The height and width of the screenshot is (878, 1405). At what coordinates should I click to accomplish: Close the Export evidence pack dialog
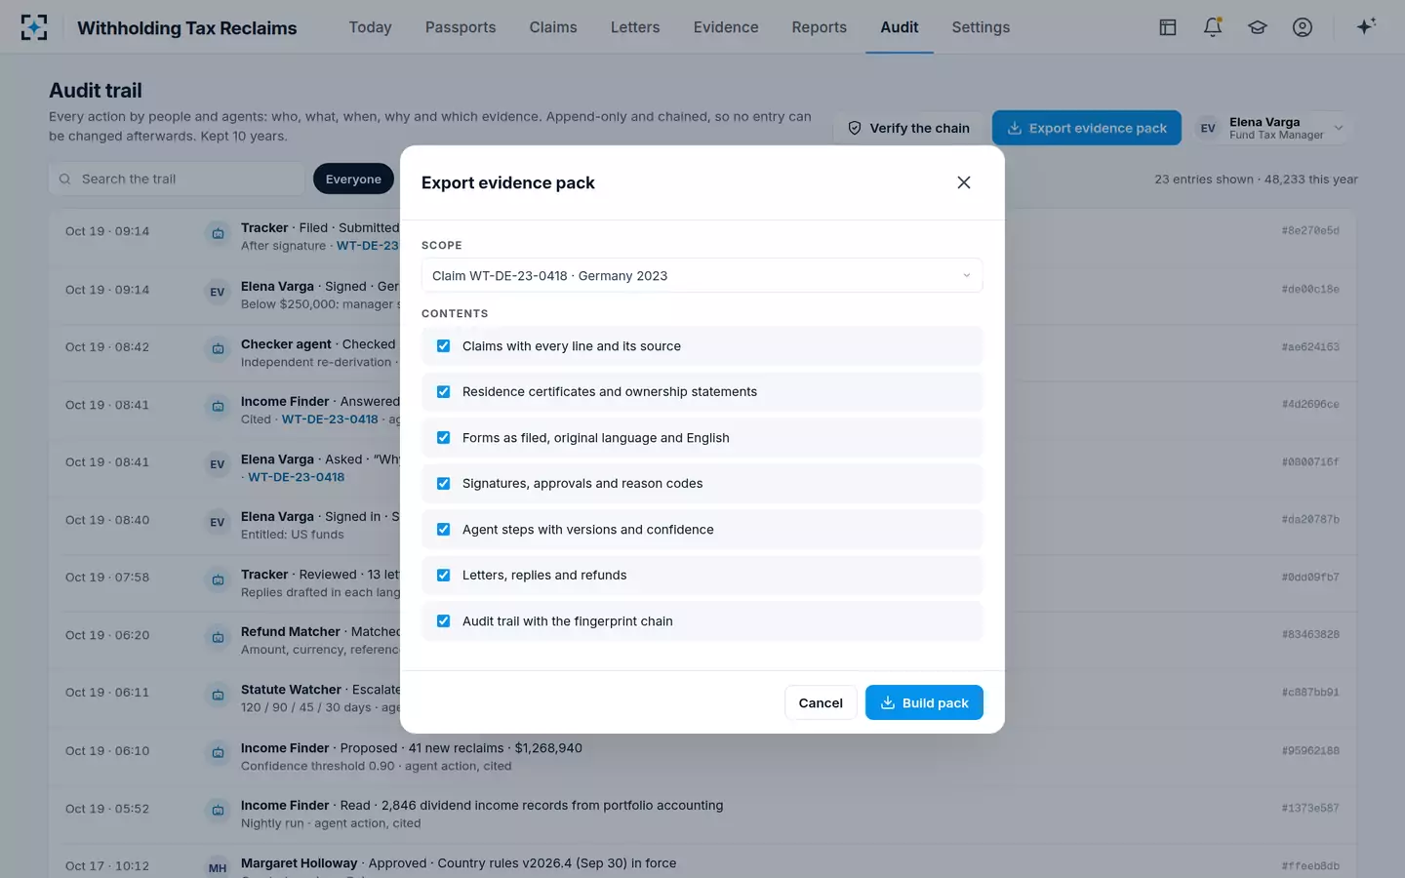964,182
